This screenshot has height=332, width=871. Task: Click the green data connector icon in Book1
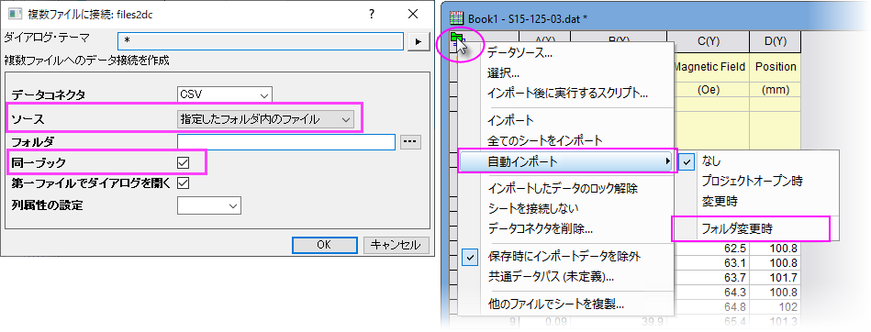[456, 39]
